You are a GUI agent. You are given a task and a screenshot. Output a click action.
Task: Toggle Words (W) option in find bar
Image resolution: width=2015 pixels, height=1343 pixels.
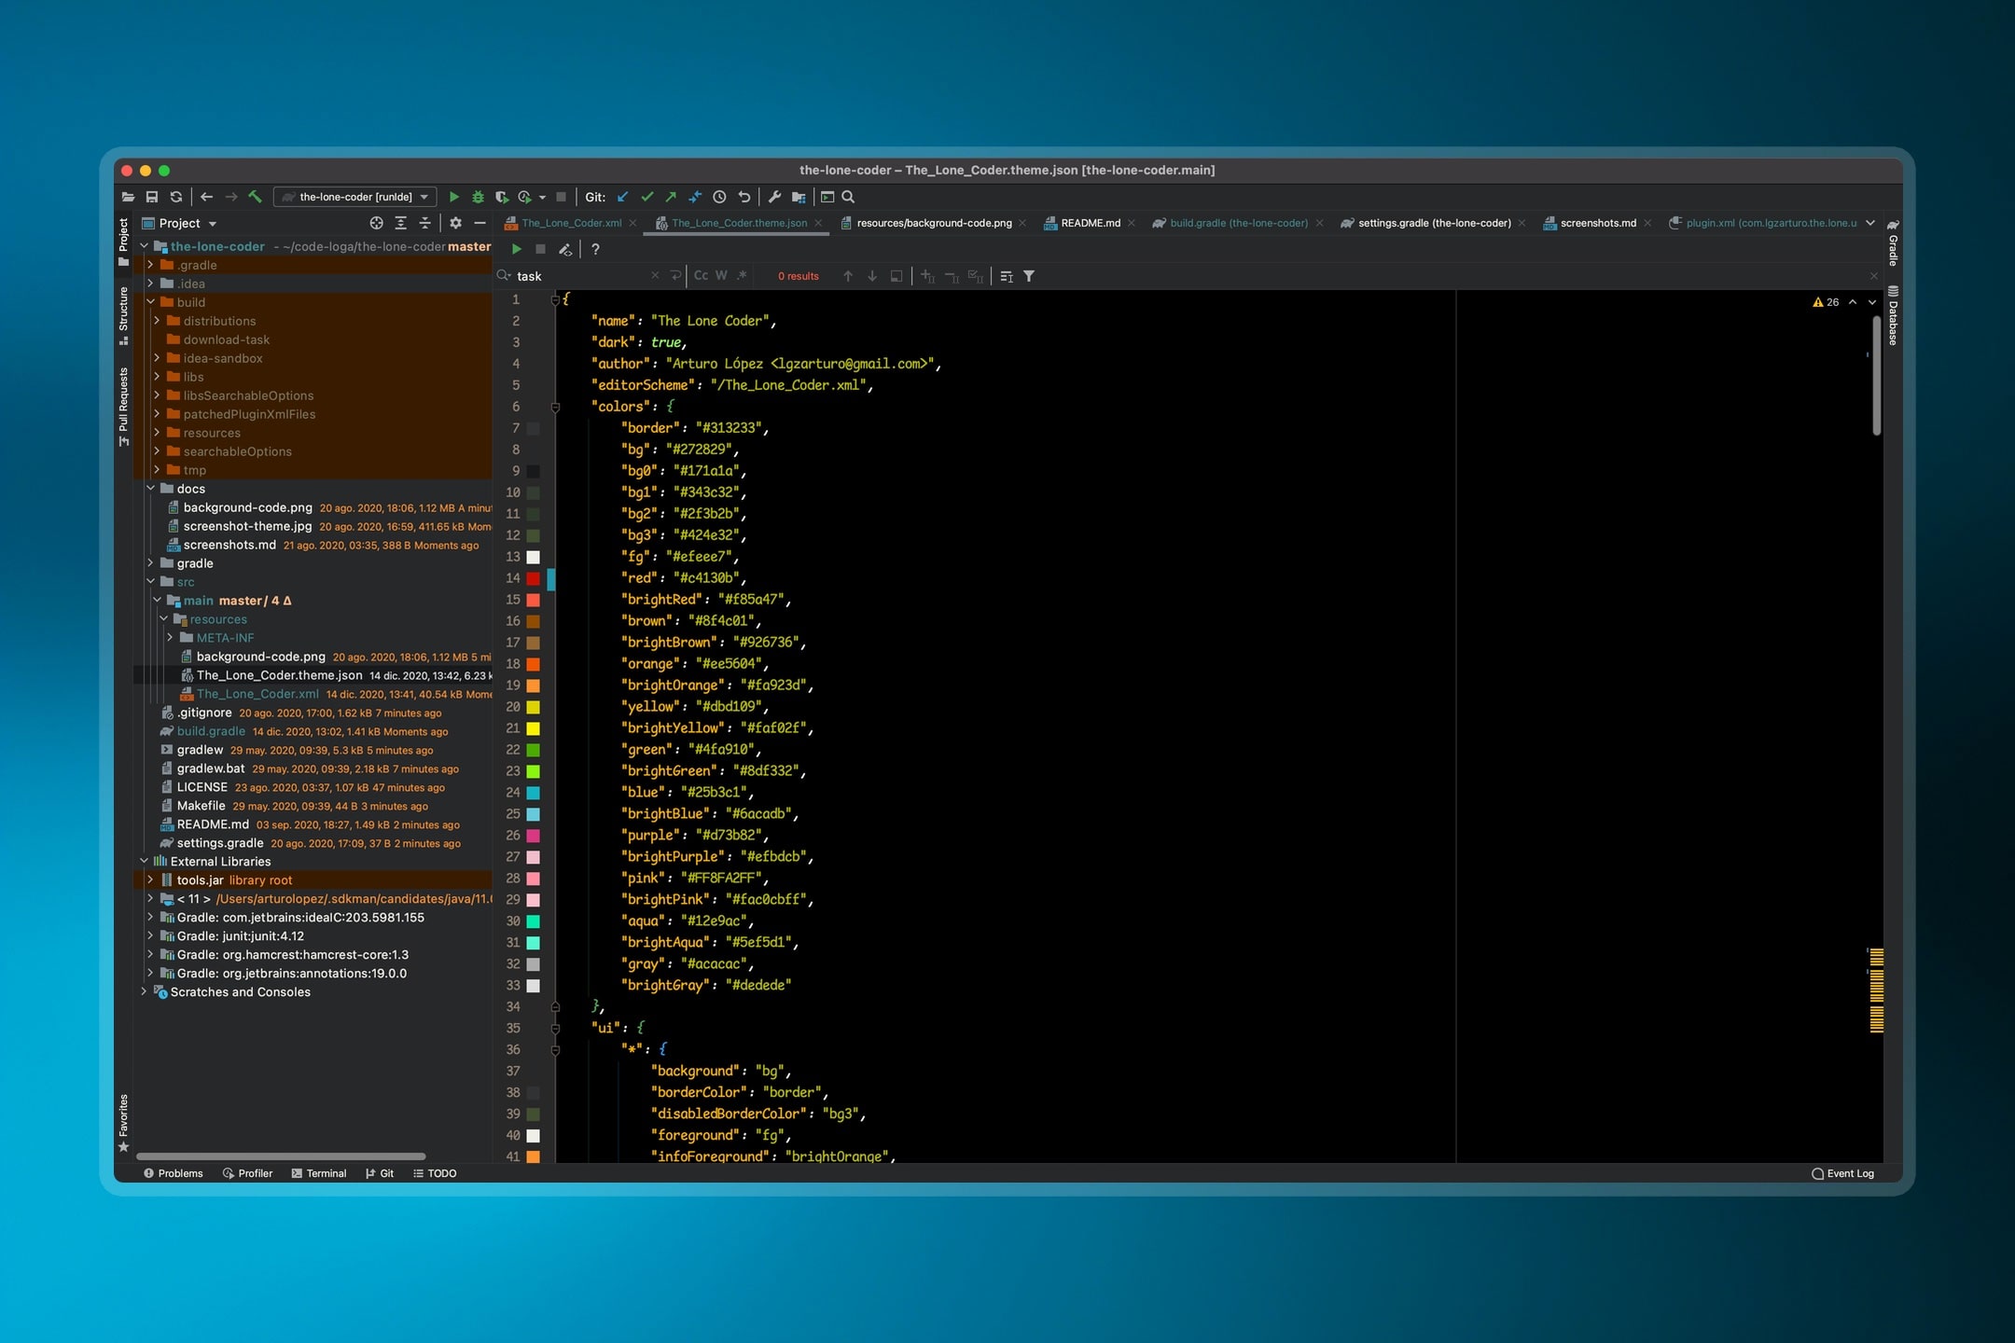721,276
